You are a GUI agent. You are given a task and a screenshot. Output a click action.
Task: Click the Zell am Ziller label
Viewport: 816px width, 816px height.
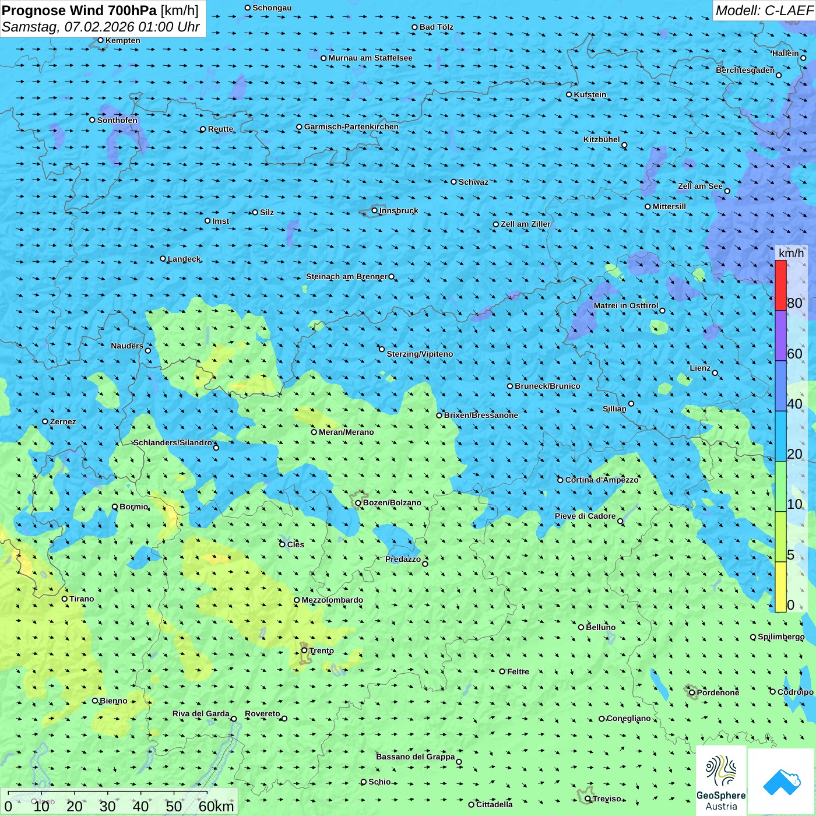(526, 224)
